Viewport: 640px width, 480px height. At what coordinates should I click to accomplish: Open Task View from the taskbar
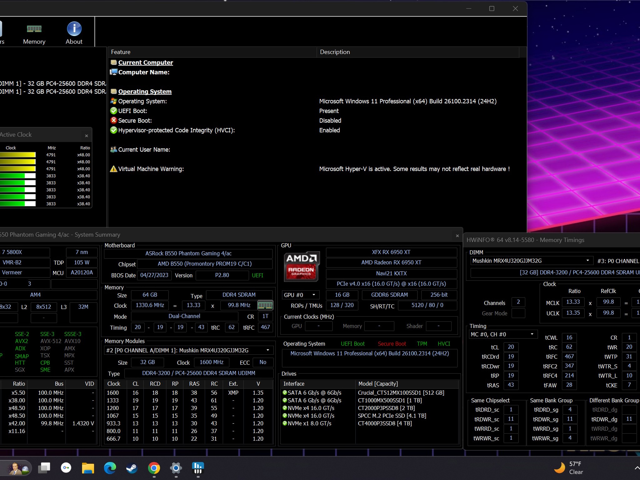[44, 468]
